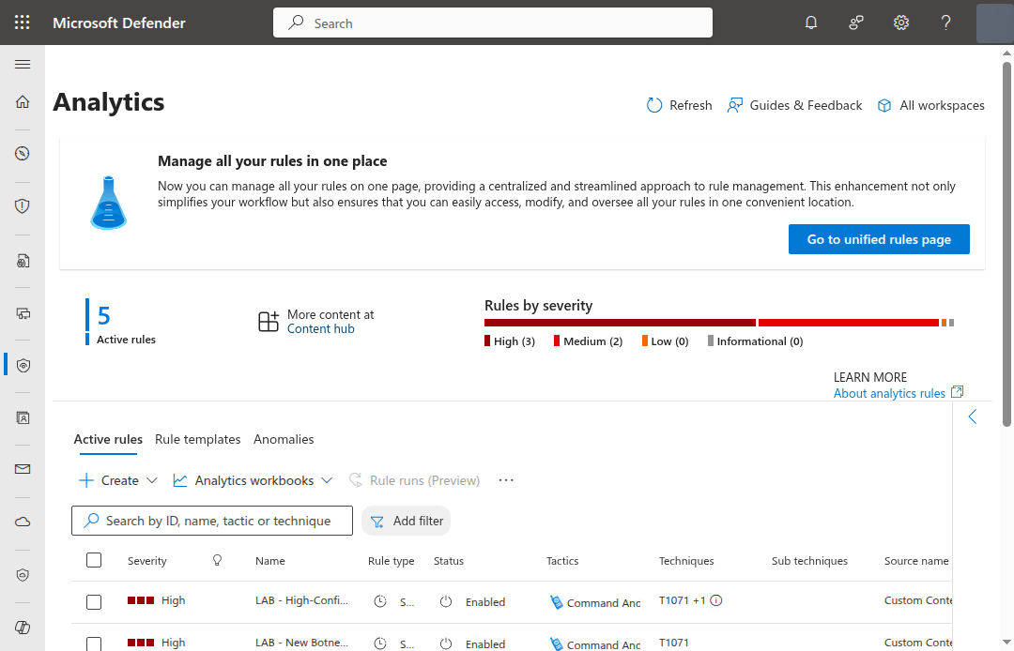Open the Copilot icon at sidebar bottom

22,627
